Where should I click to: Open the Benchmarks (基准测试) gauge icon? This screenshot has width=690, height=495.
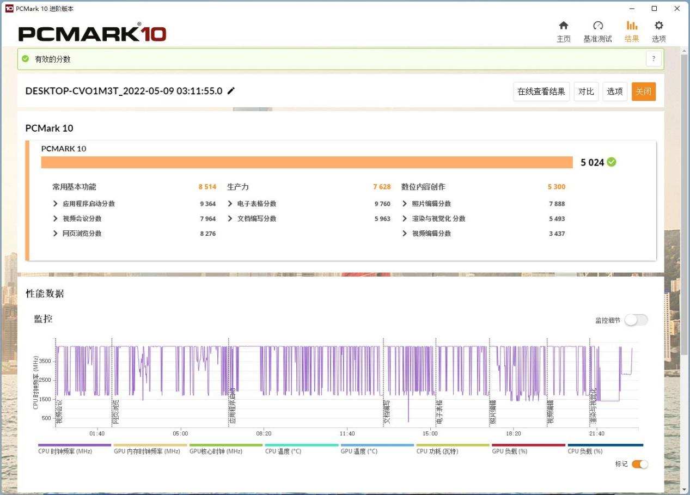(x=597, y=26)
